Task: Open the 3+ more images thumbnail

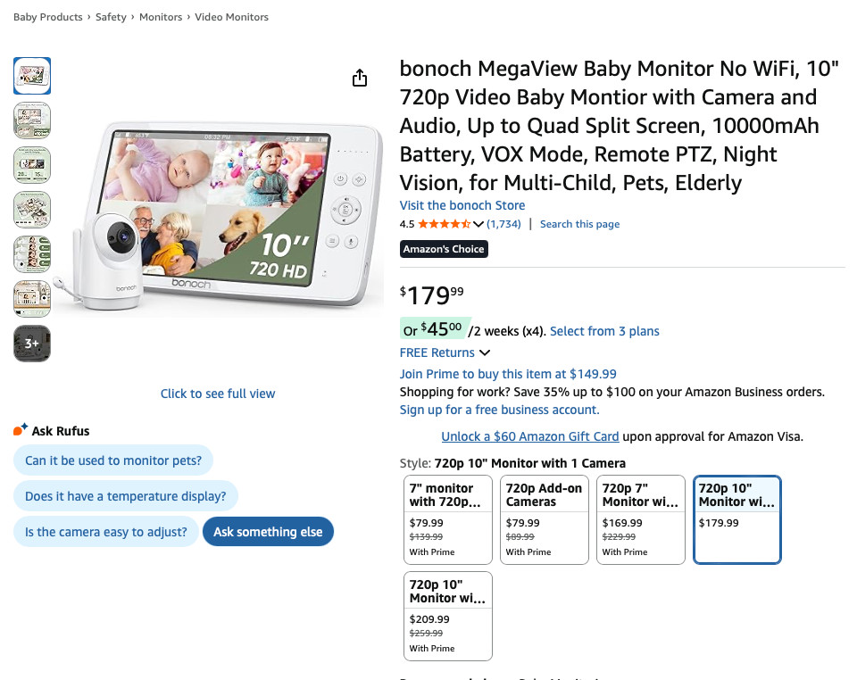Action: point(32,344)
